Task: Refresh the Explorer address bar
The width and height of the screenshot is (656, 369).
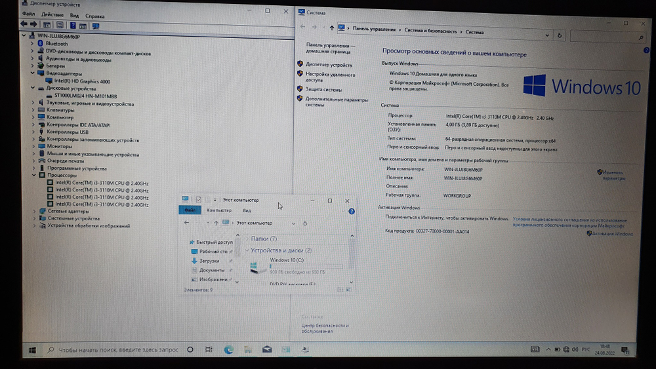Action: [x=305, y=223]
